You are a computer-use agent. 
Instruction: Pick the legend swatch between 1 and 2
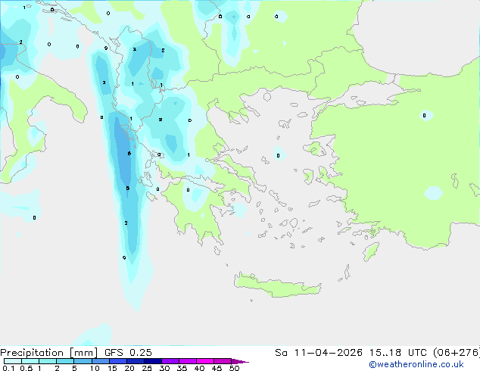(x=48, y=361)
